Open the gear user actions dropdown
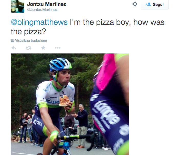The width and height of the screenshot is (179, 155). pos(135,4)
